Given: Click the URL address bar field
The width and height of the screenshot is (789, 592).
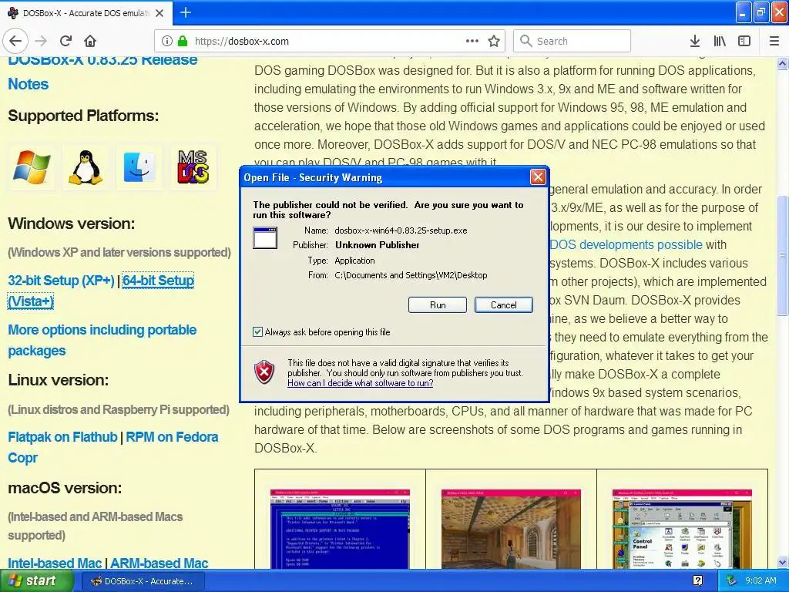Looking at the screenshot, I should 329,41.
